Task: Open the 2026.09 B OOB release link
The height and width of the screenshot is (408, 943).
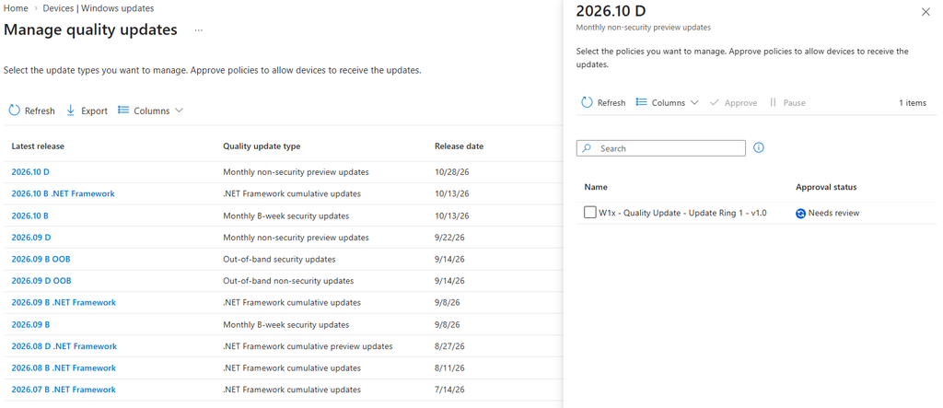Action: click(41, 259)
